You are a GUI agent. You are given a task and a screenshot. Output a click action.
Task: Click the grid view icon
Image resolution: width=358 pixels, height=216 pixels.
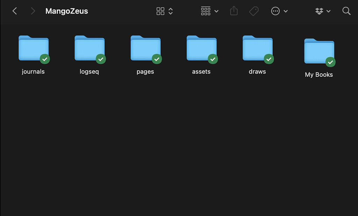click(160, 11)
